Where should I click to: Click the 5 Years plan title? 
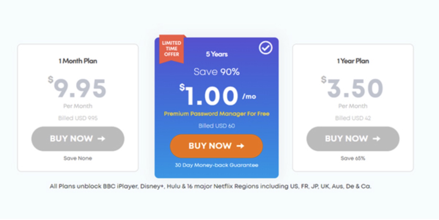pos(216,54)
